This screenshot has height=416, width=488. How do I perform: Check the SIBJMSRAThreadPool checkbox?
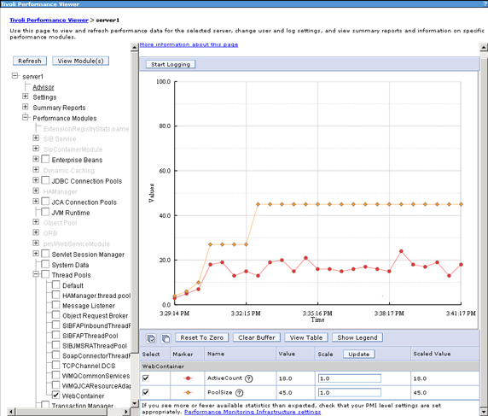tap(56, 345)
